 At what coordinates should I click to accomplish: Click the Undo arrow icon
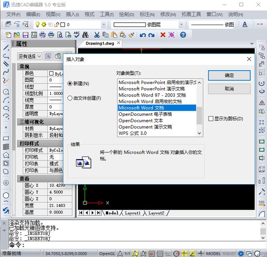point(143,35)
